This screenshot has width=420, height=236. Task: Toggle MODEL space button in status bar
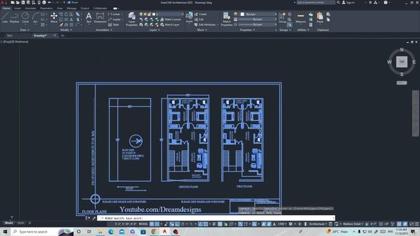(143, 224)
